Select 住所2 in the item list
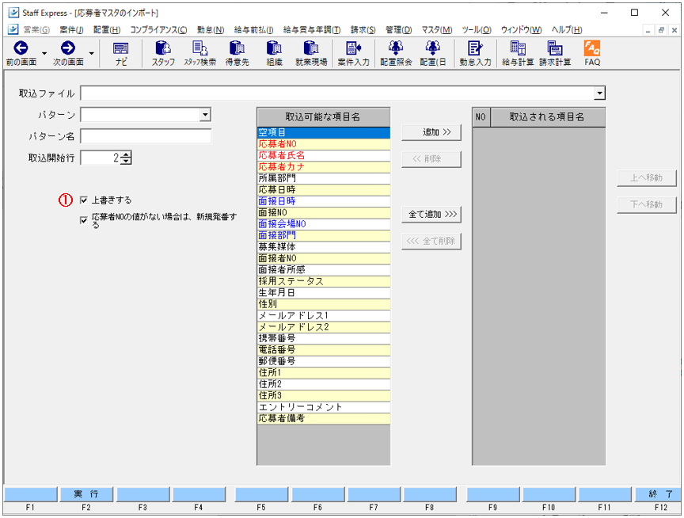This screenshot has height=518, width=684. tap(324, 384)
